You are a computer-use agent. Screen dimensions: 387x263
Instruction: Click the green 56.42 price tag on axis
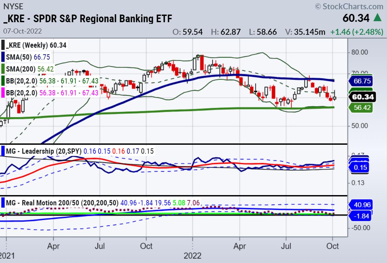coord(361,108)
